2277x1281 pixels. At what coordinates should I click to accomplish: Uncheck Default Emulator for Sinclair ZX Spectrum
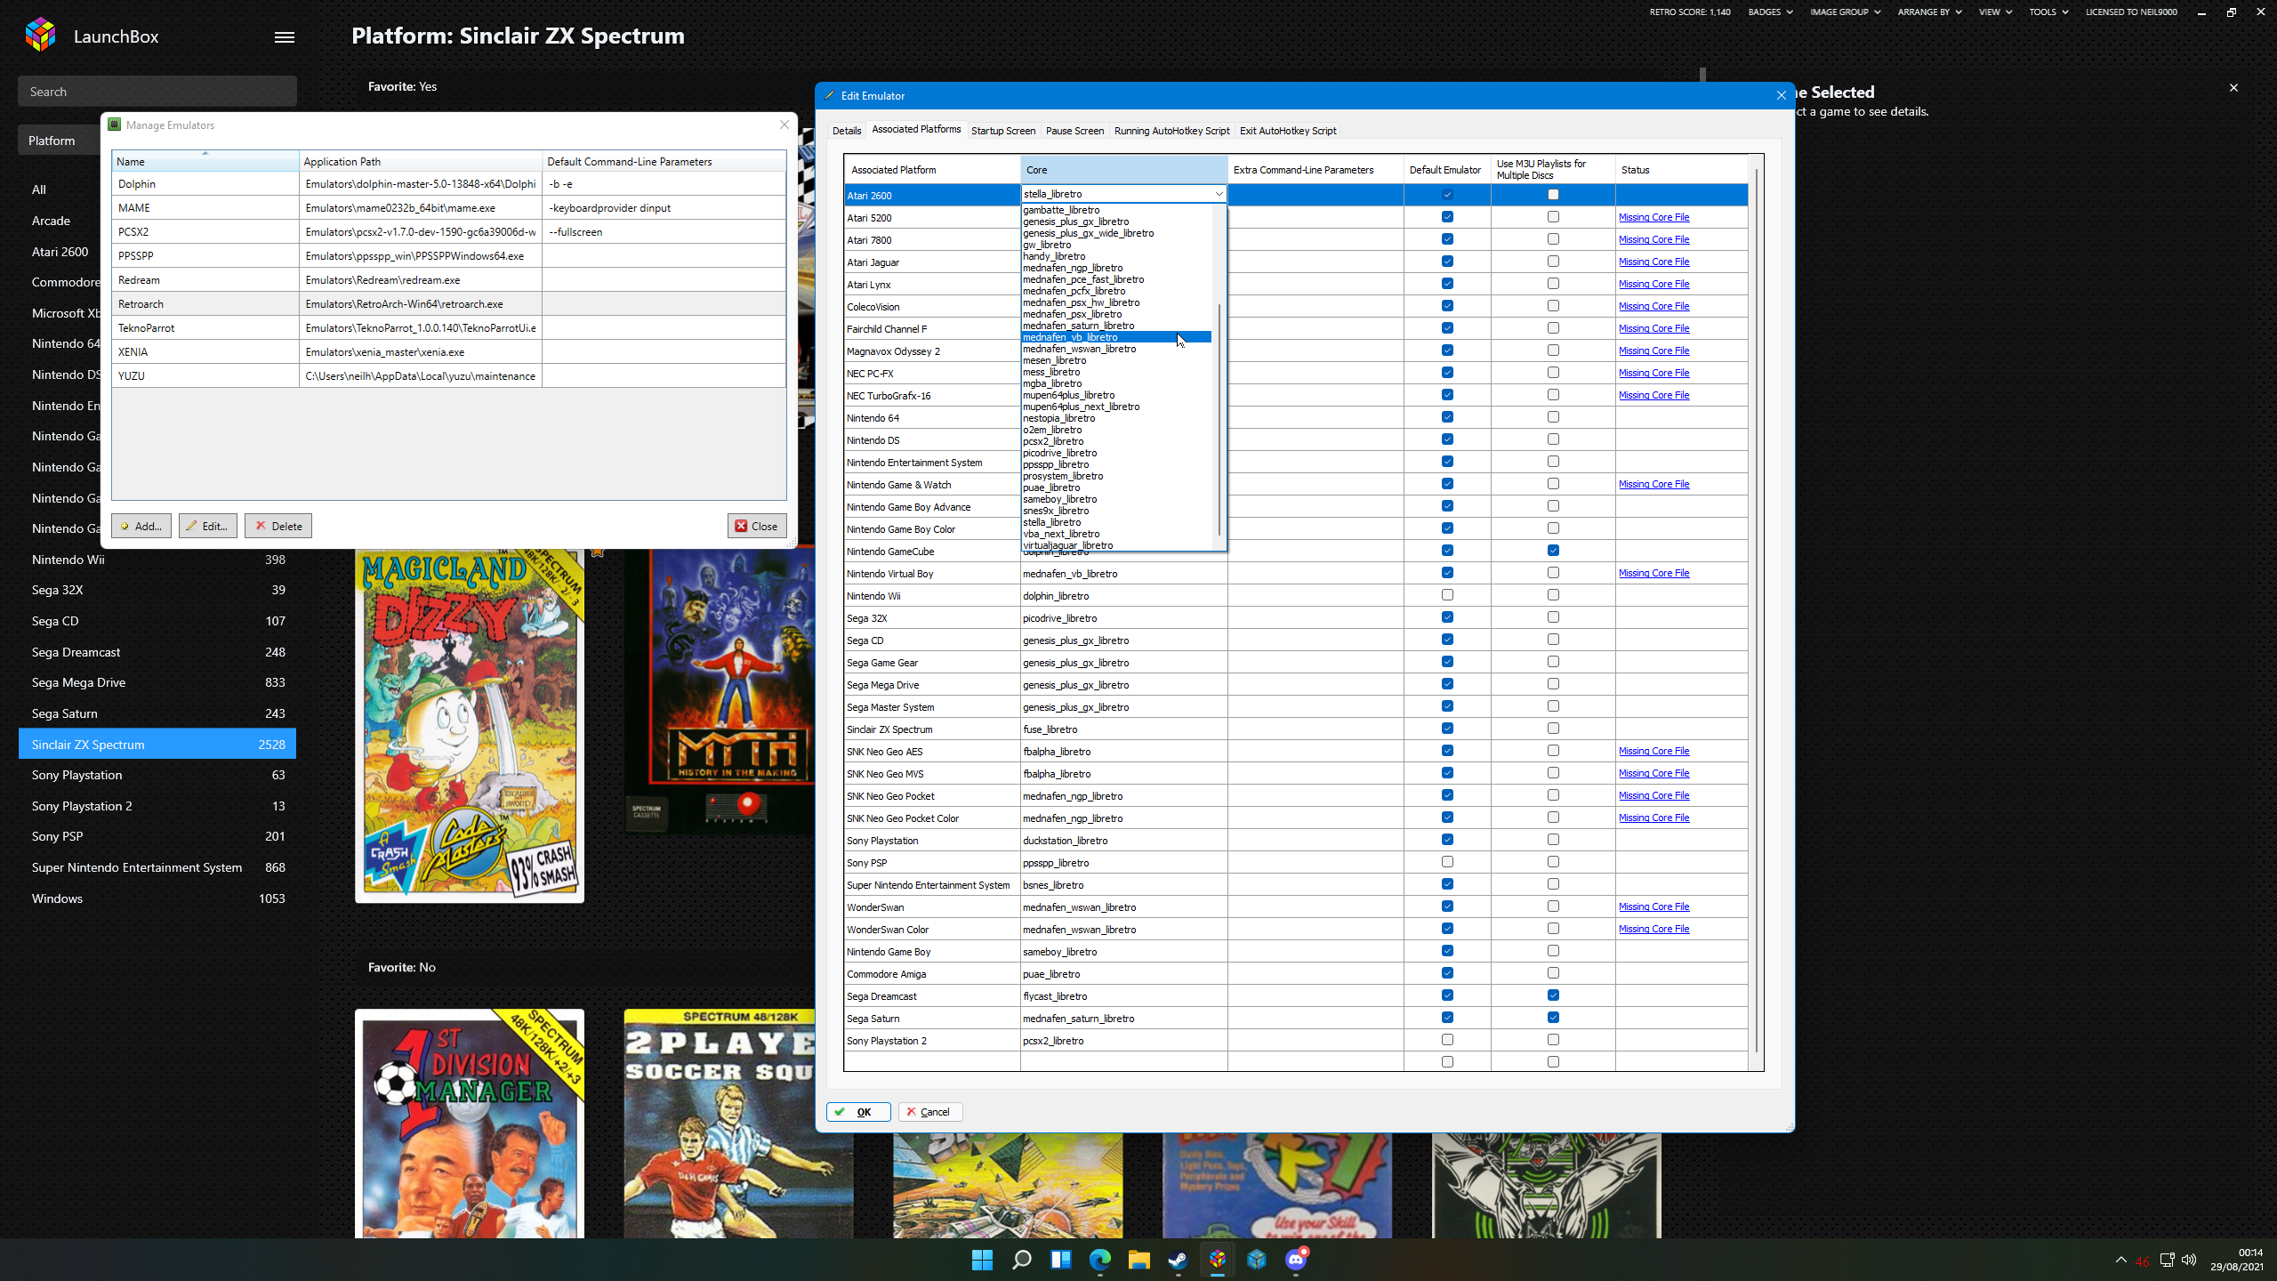[x=1447, y=729]
